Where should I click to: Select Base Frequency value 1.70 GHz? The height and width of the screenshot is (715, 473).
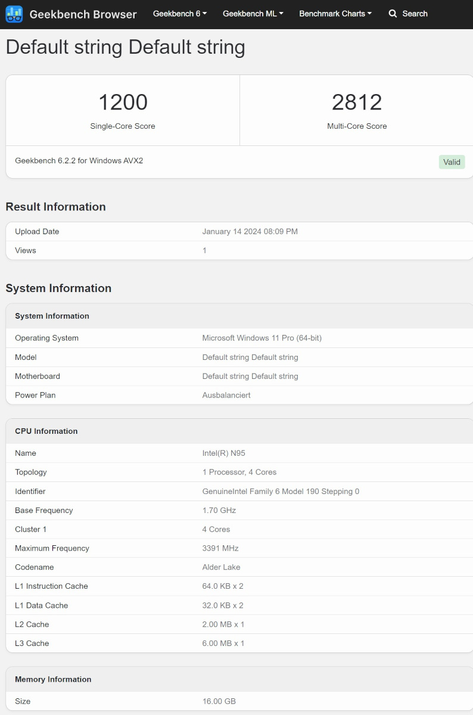pyautogui.click(x=219, y=511)
